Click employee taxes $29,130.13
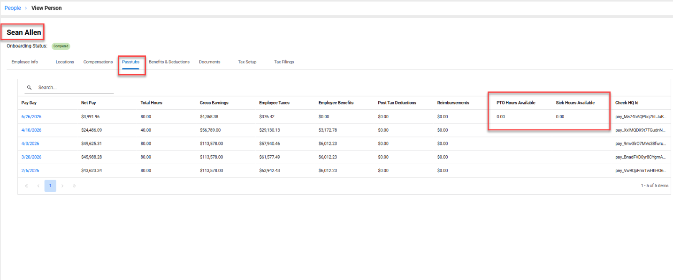This screenshot has width=673, height=280. [x=270, y=130]
